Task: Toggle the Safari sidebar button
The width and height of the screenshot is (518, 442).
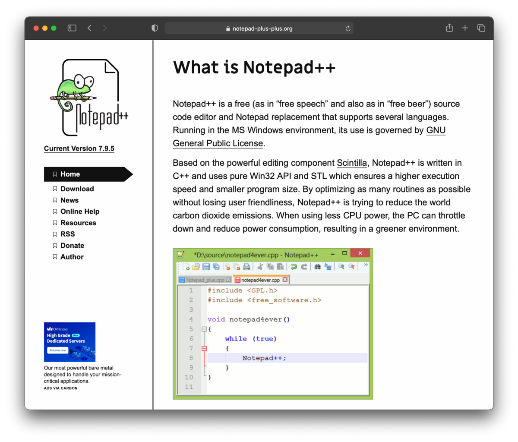Action: pyautogui.click(x=72, y=28)
